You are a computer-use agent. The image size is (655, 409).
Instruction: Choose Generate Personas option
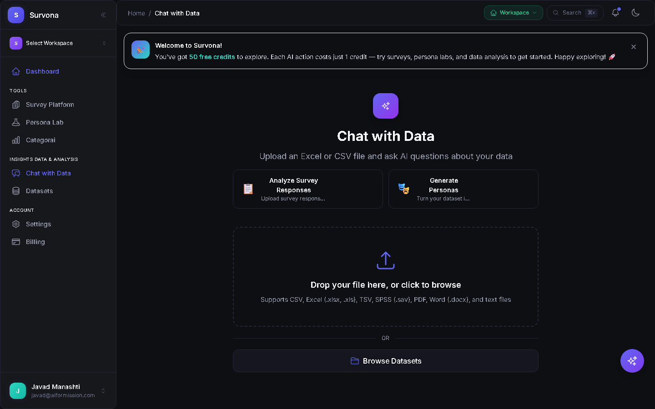point(463,189)
